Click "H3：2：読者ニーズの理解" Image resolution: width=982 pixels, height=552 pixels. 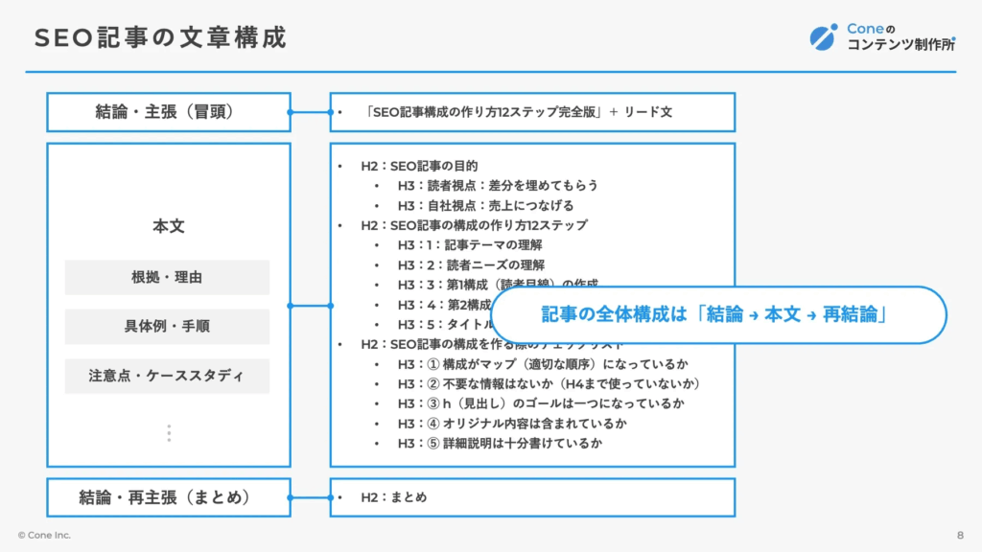[471, 264]
